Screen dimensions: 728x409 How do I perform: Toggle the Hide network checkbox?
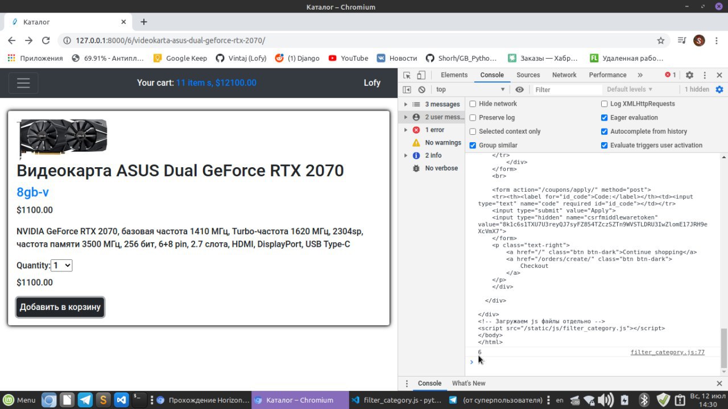(473, 104)
